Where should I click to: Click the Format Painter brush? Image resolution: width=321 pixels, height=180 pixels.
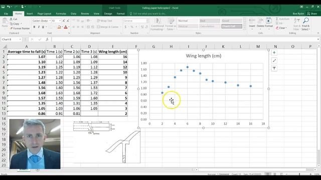[11, 28]
